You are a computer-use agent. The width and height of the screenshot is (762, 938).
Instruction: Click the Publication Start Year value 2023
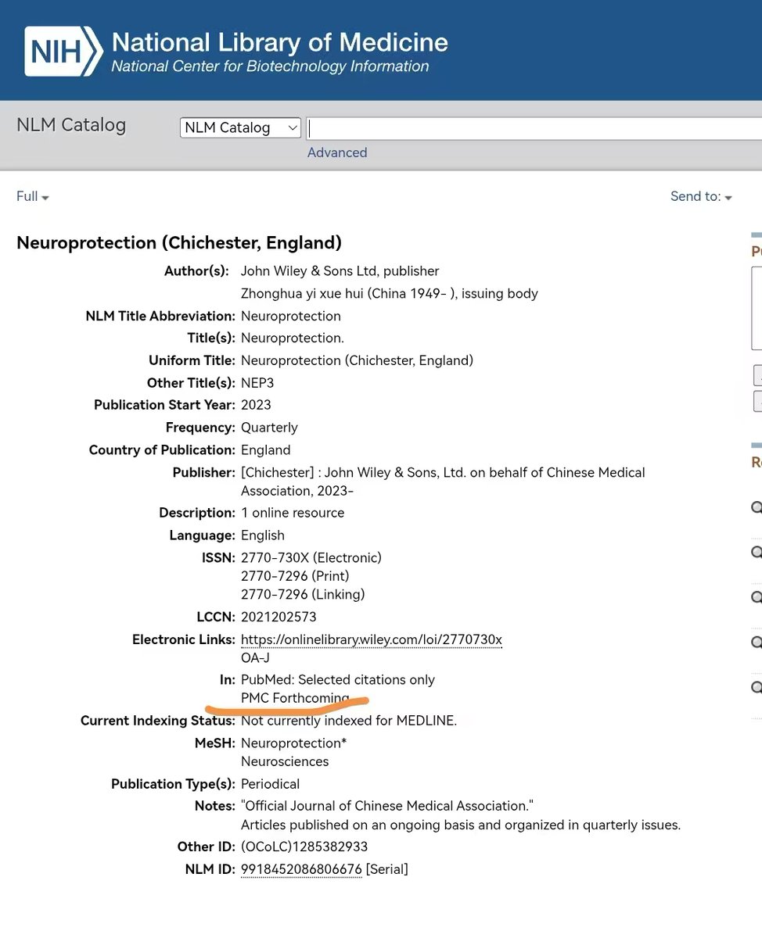[256, 405]
